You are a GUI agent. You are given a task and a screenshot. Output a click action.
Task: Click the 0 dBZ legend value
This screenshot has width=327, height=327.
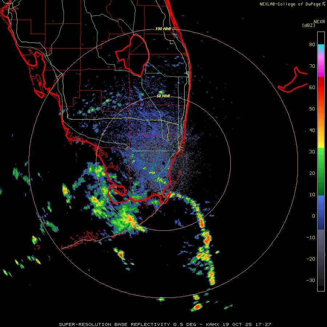click(314, 216)
